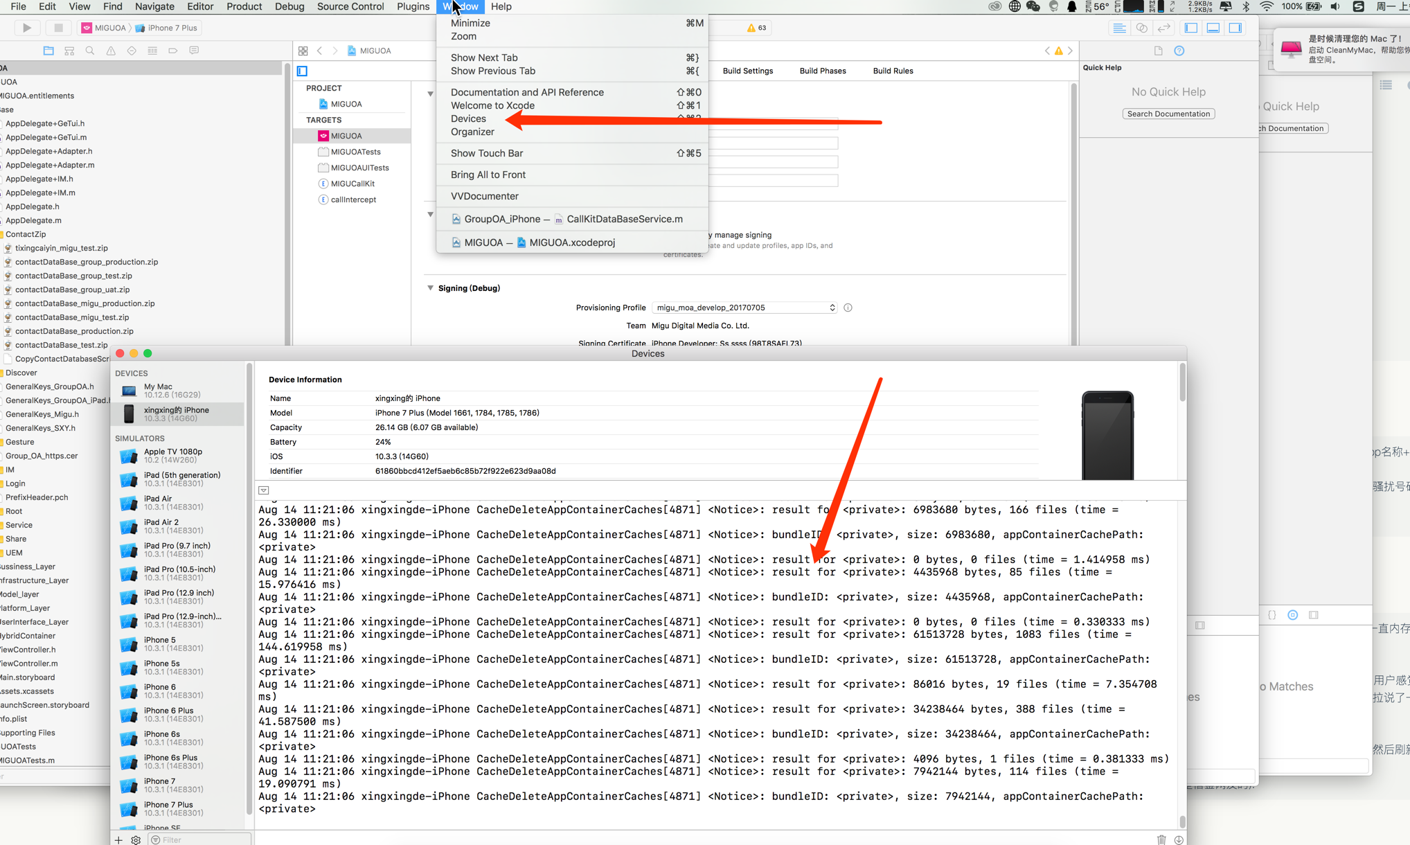This screenshot has width=1410, height=845.
Task: Click the Wi-Fi icon in menu bar
Action: coord(1267,6)
